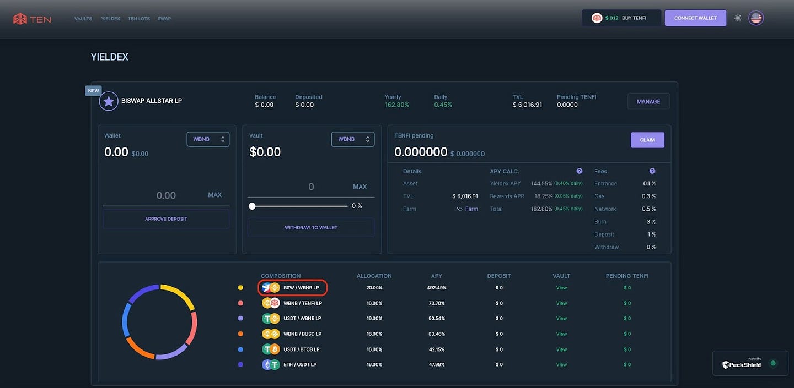Click the Yieldex APY 144.55% value
Screen dimensions: 794x388
[541, 183]
